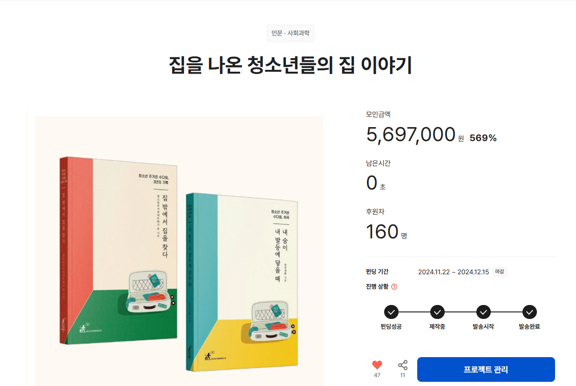
Task: Select the 펀딩성공 checkmark step
Action: click(391, 312)
